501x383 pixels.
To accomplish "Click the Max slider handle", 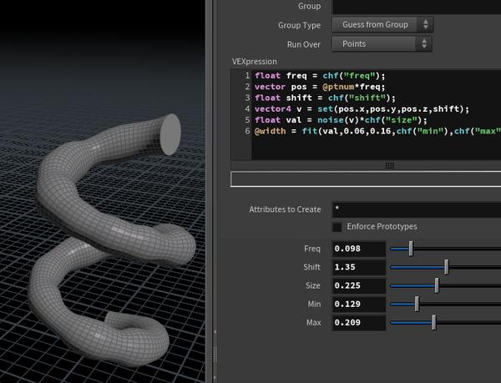I will [433, 323].
